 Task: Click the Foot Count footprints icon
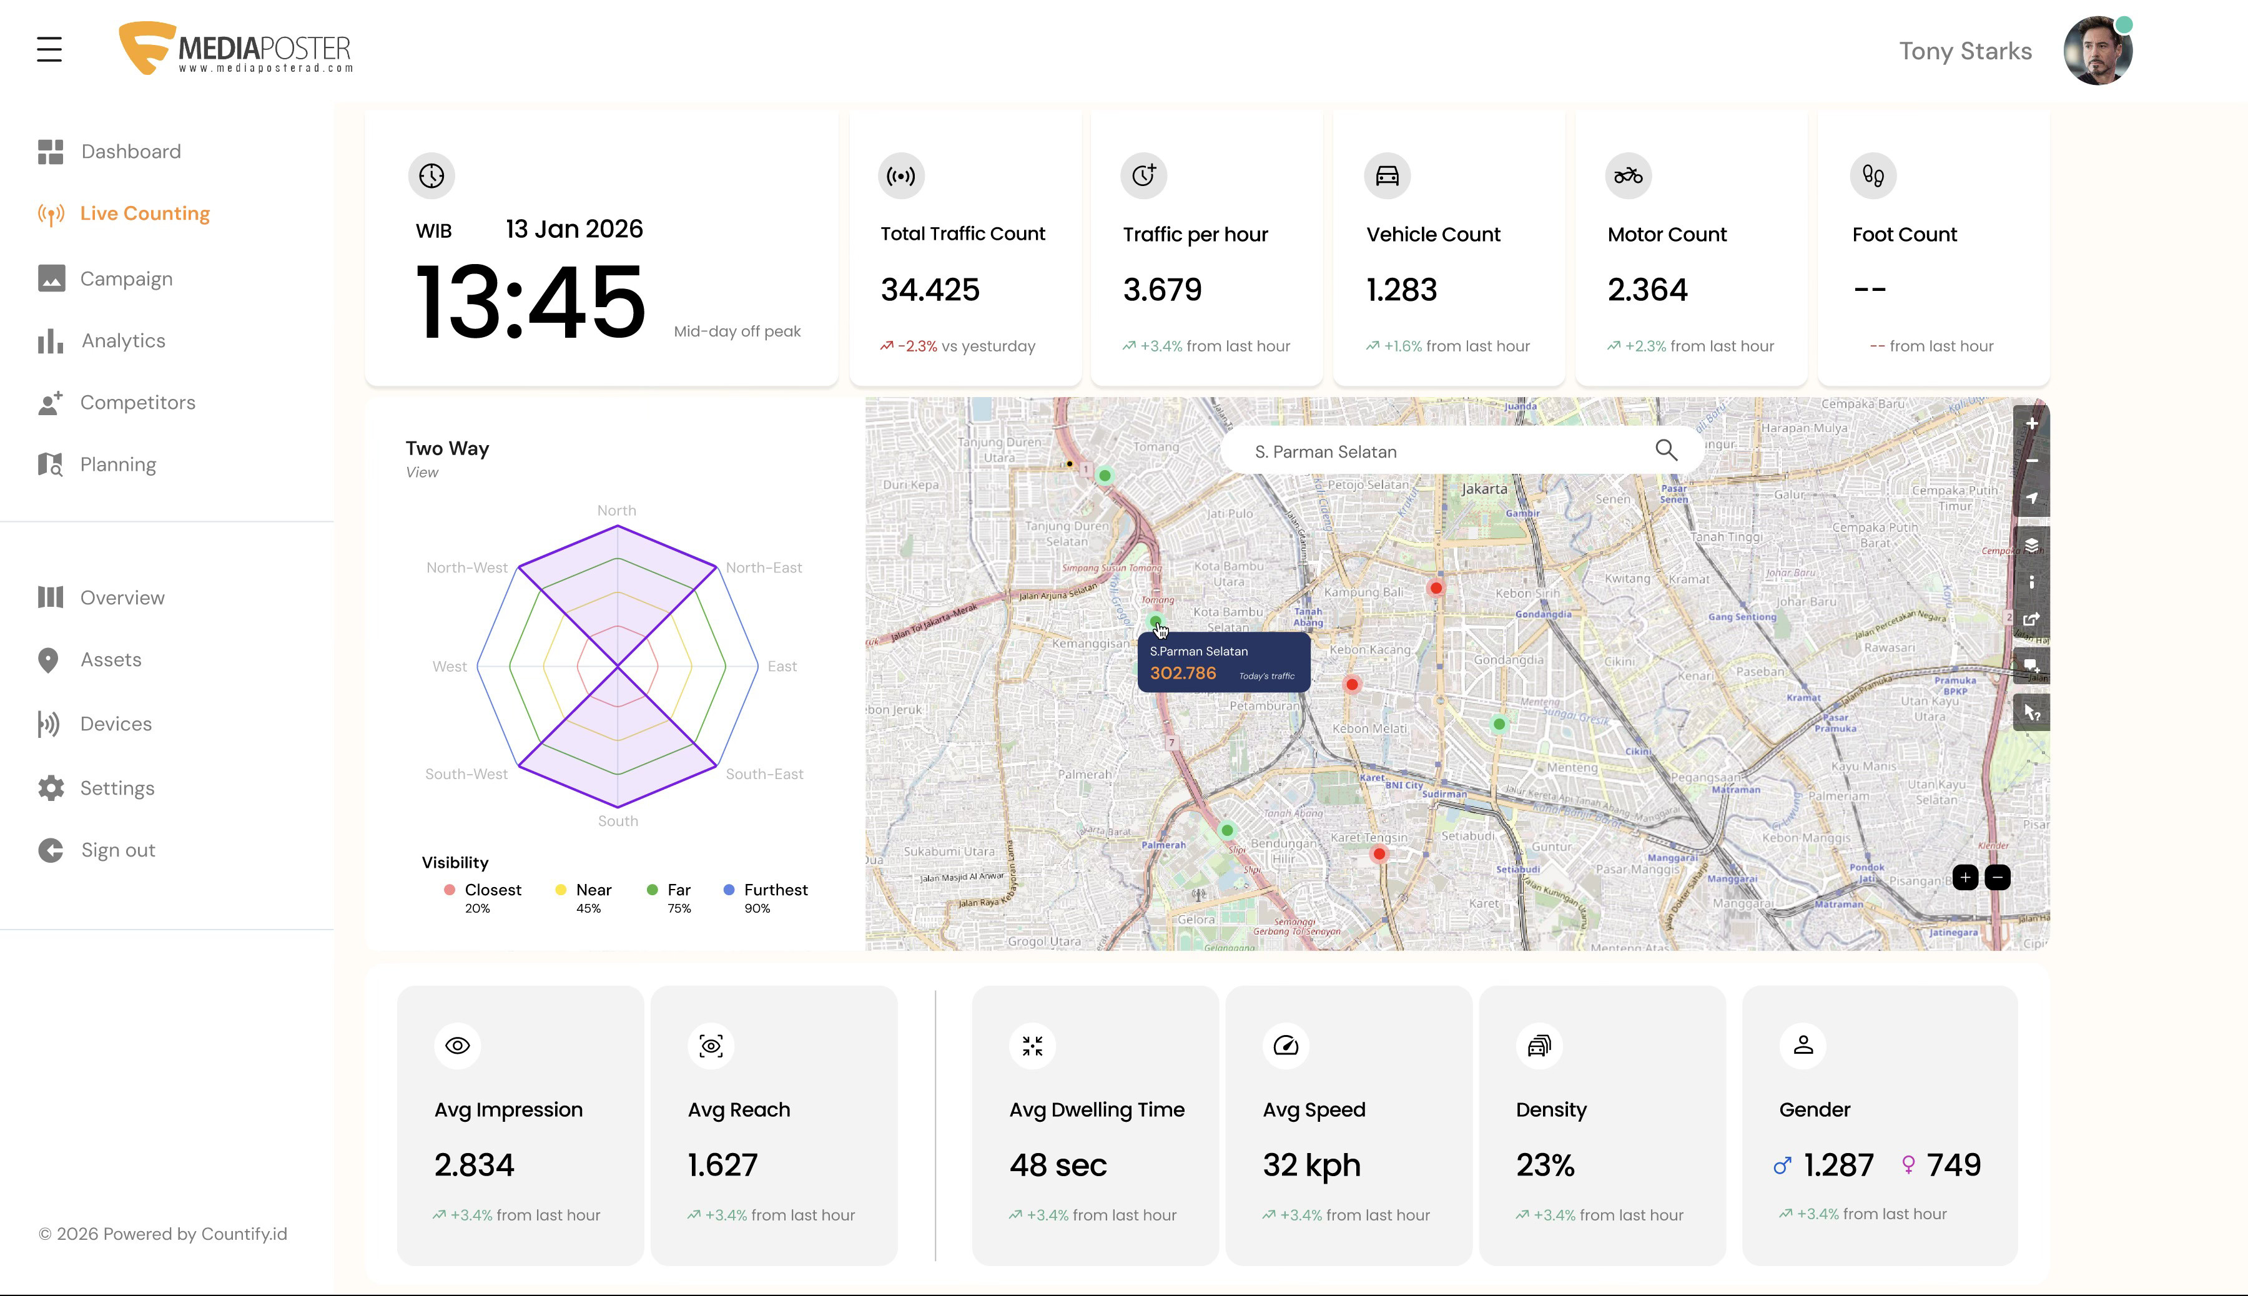click(x=1873, y=175)
